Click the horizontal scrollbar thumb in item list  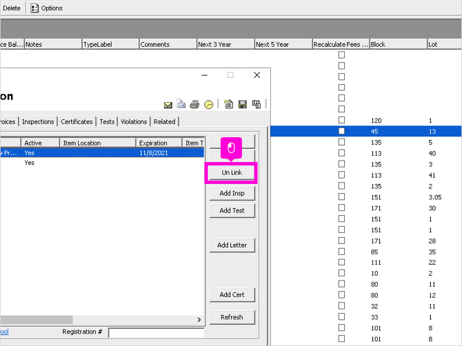coord(37,320)
